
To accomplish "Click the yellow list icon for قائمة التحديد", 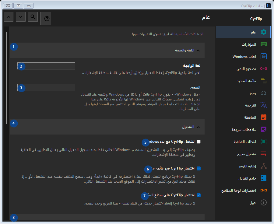I will 264,81.
